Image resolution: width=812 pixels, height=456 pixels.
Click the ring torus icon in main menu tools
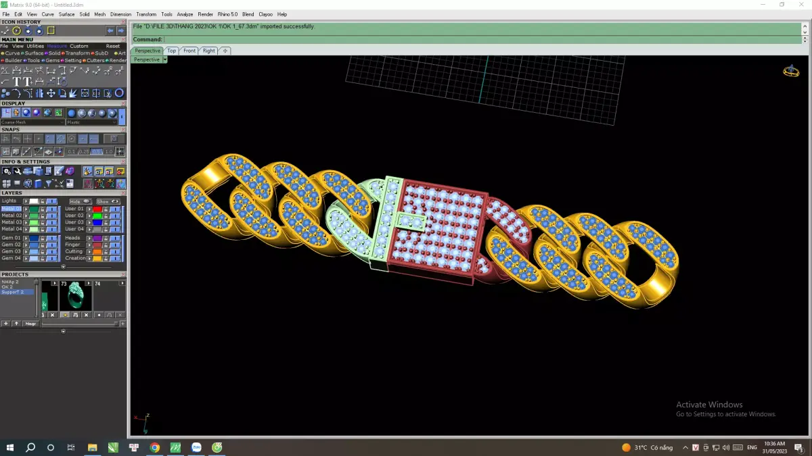(x=119, y=93)
